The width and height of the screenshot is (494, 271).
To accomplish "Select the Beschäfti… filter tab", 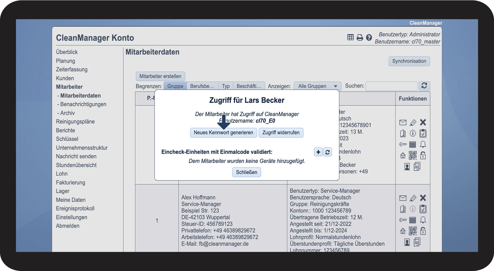I will (249, 86).
